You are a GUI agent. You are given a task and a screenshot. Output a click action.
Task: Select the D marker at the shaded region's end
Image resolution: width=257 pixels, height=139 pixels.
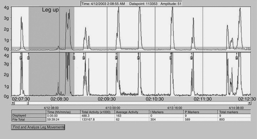74,58
